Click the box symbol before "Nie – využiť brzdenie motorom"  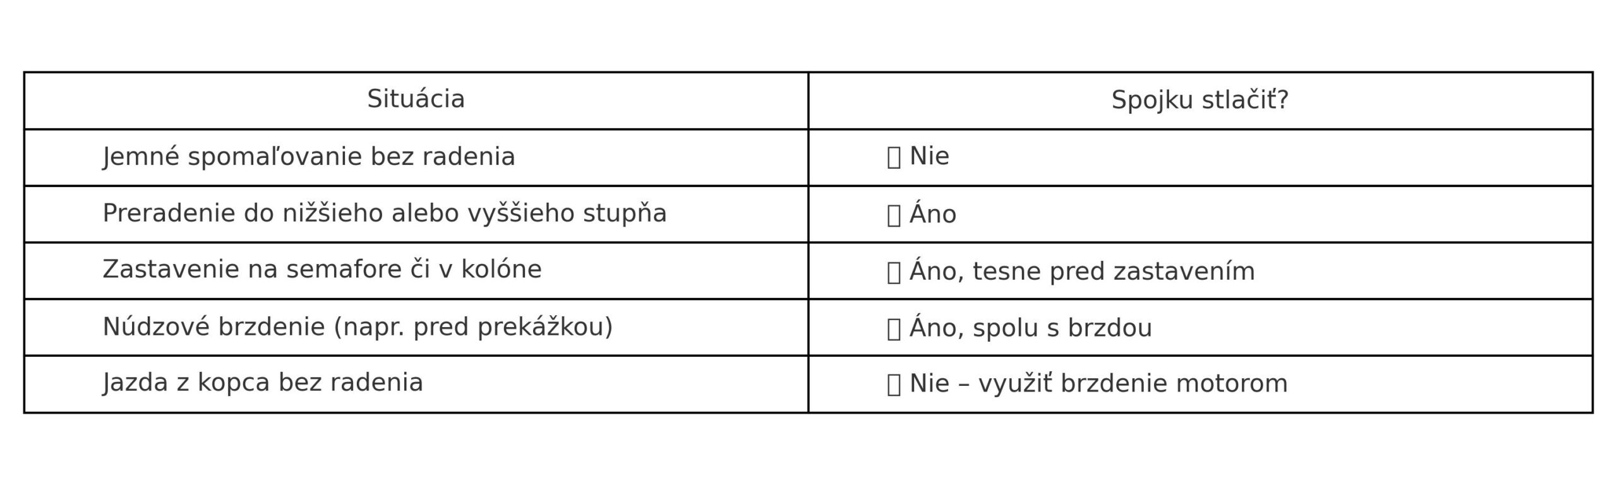coord(894,385)
